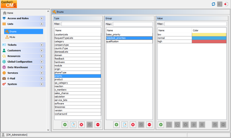This screenshot has width=231, height=138.
Task: Click the System gears icon
Action: pyautogui.click(x=4, y=84)
